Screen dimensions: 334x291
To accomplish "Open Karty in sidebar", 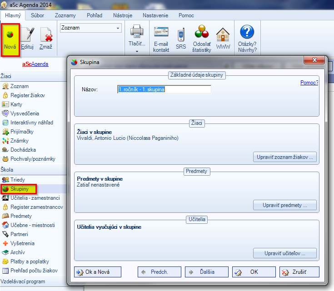I will (x=12, y=104).
